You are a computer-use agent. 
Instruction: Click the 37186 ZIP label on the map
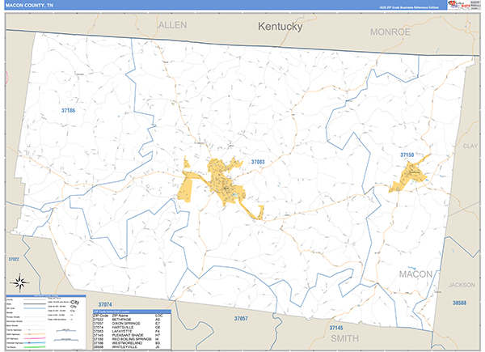(x=68, y=111)
